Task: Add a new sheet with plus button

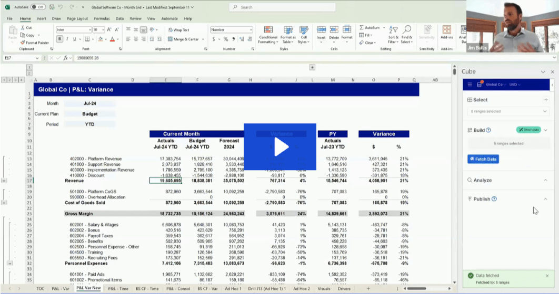Action: click(x=368, y=289)
